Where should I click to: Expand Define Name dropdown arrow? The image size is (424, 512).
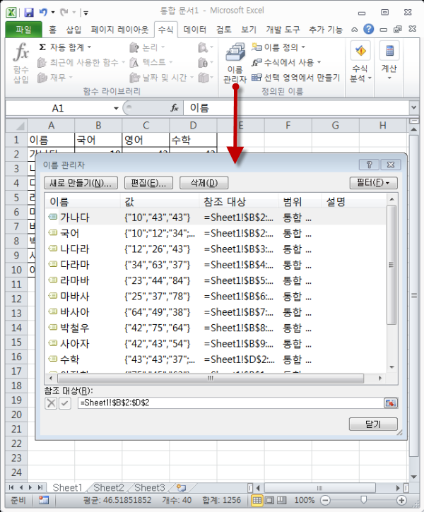coord(303,47)
